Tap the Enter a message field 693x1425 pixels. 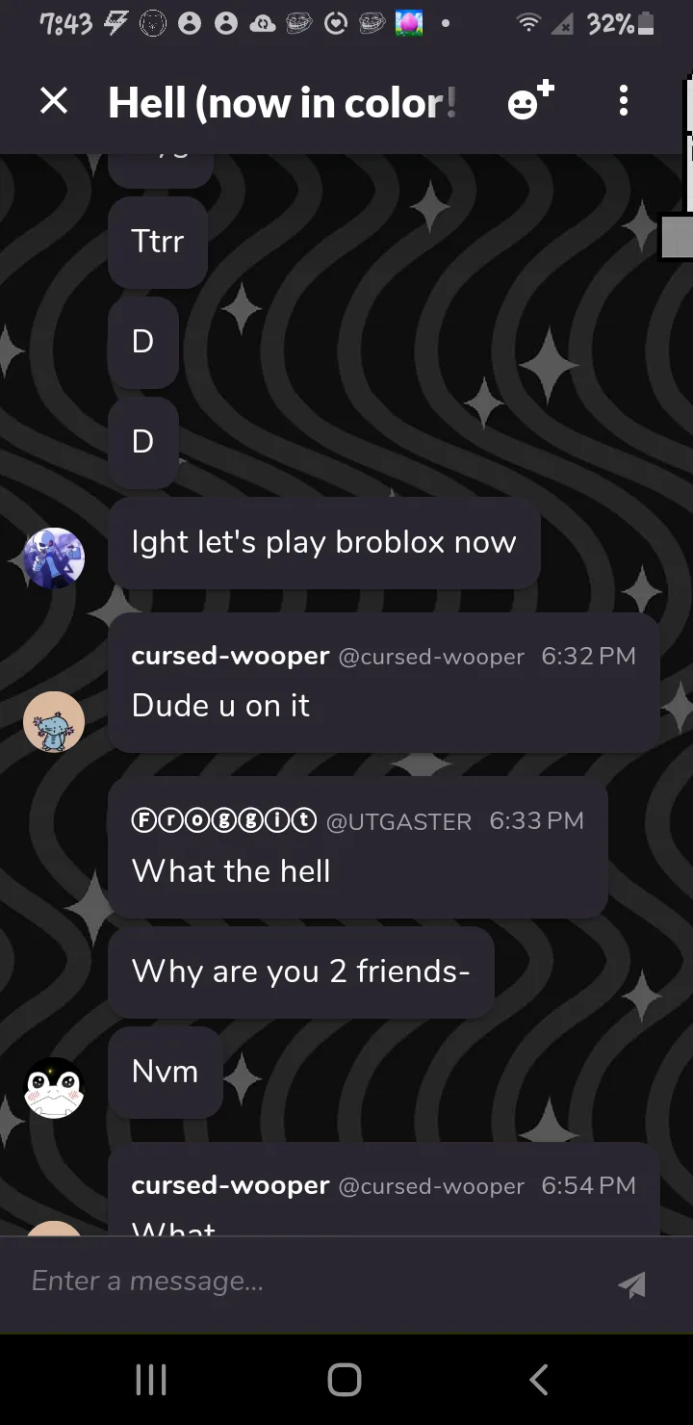click(x=308, y=1282)
